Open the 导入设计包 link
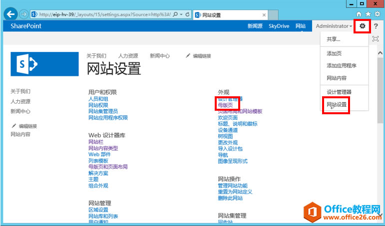Screen dimensions: 385x226 pos(230,149)
